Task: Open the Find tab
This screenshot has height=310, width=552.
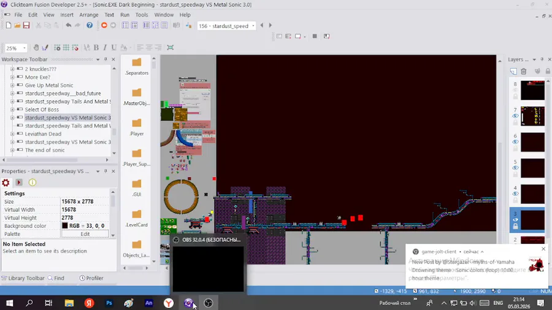Action: click(56, 278)
